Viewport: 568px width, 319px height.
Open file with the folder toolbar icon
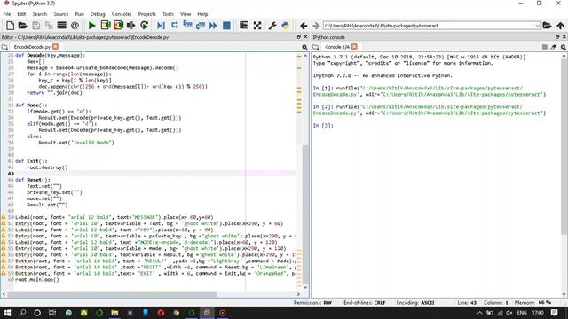pos(22,26)
